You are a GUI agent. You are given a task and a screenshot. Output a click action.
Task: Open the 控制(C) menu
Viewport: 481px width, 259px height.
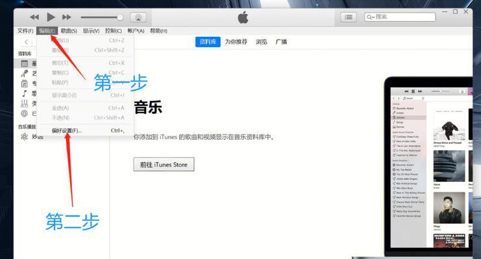[114, 30]
